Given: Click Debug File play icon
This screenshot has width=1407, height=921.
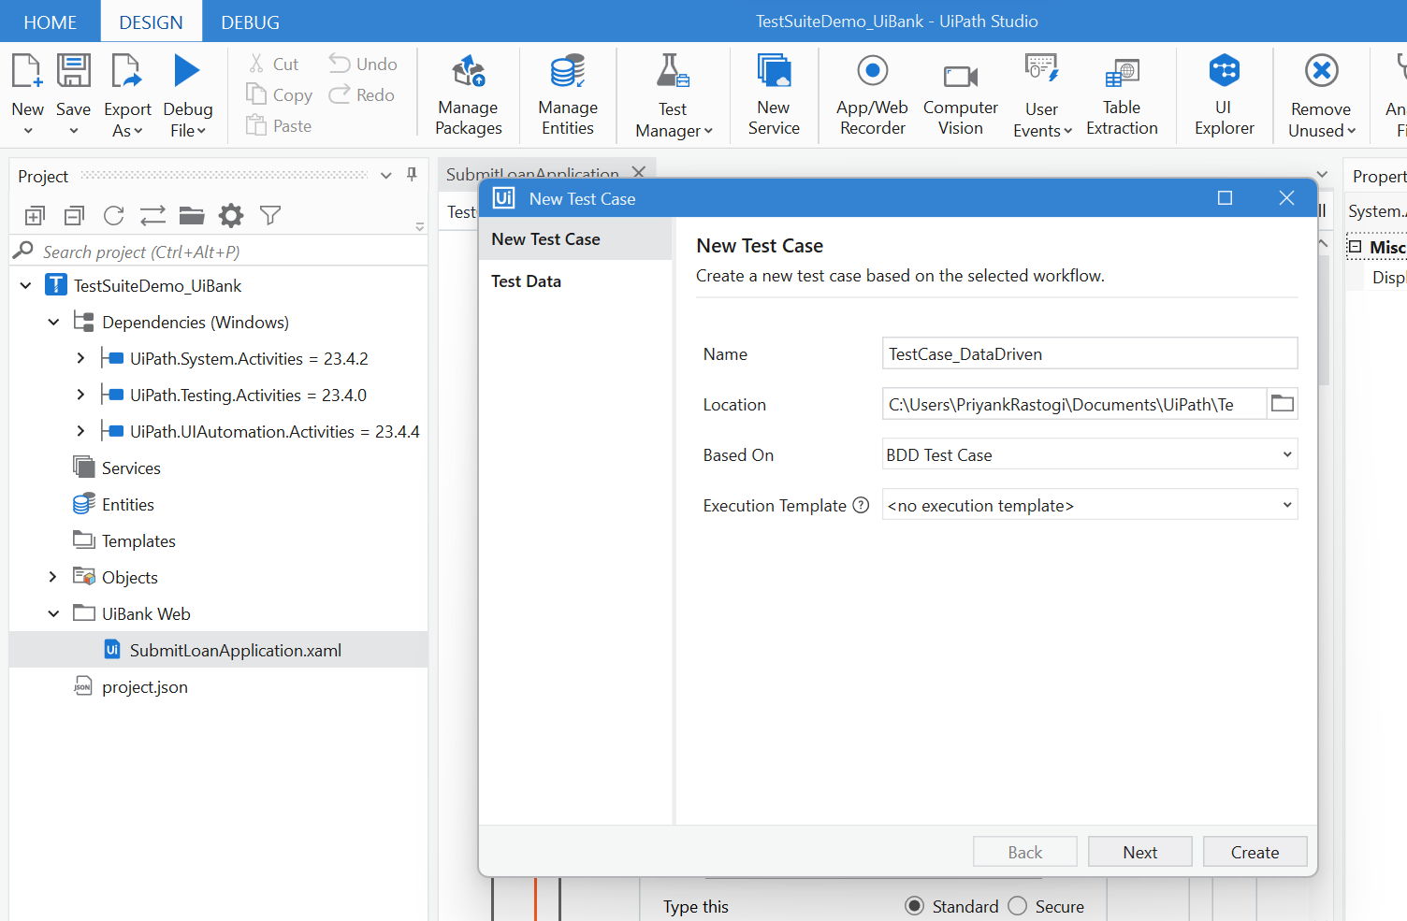Looking at the screenshot, I should pos(187,71).
